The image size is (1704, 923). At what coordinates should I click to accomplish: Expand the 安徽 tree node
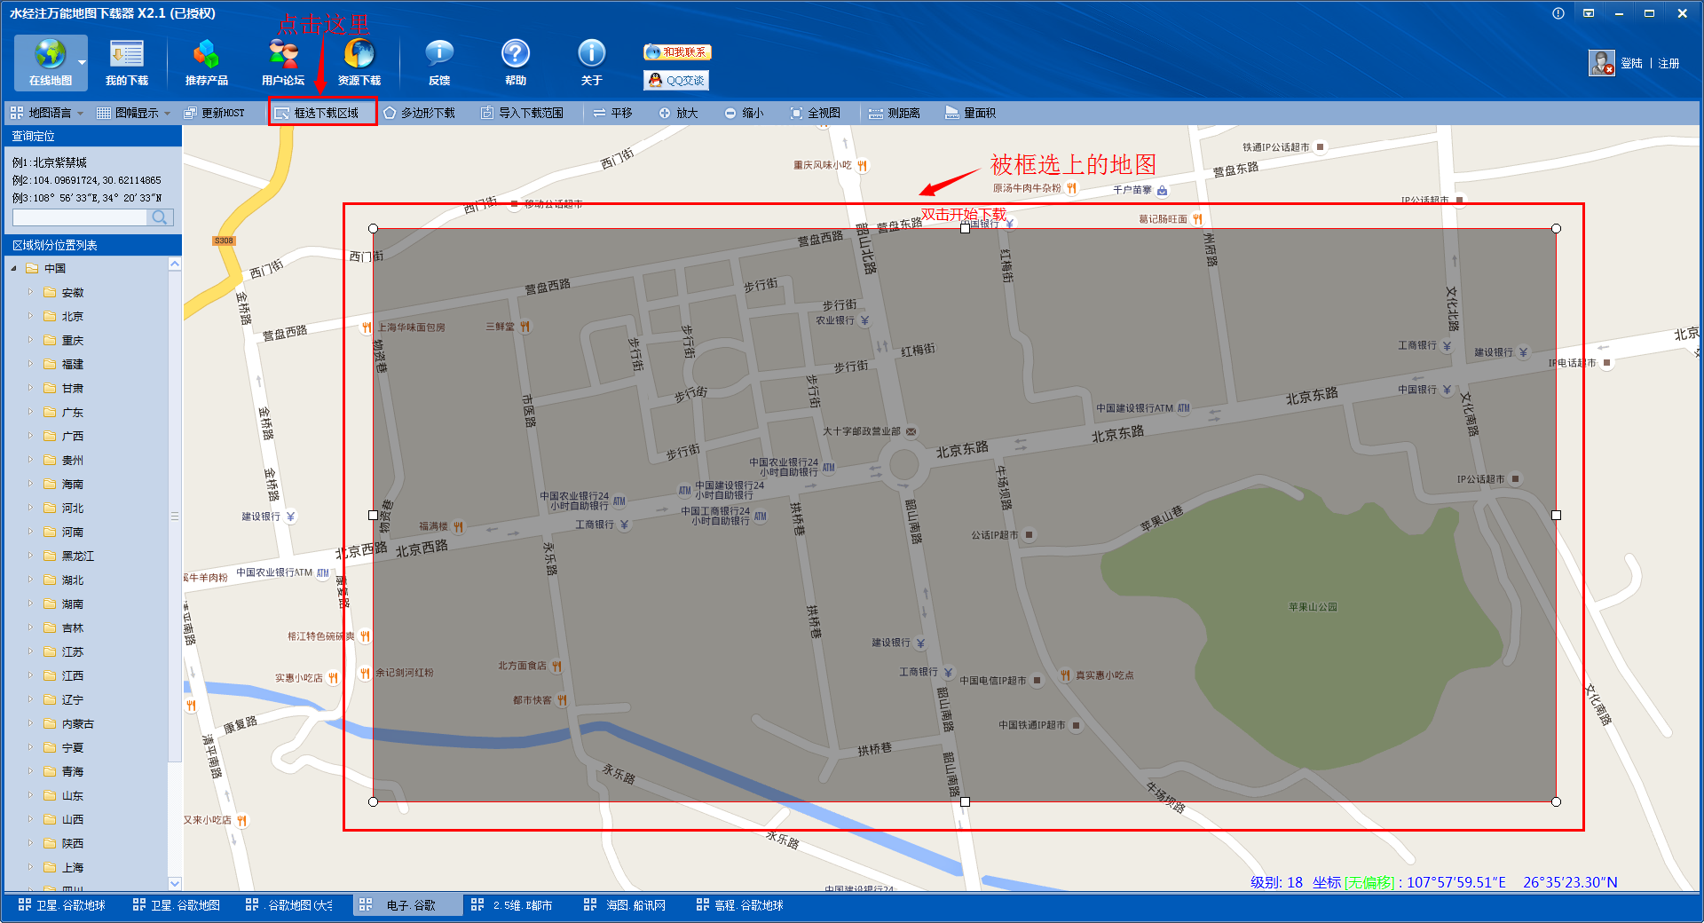click(x=30, y=292)
